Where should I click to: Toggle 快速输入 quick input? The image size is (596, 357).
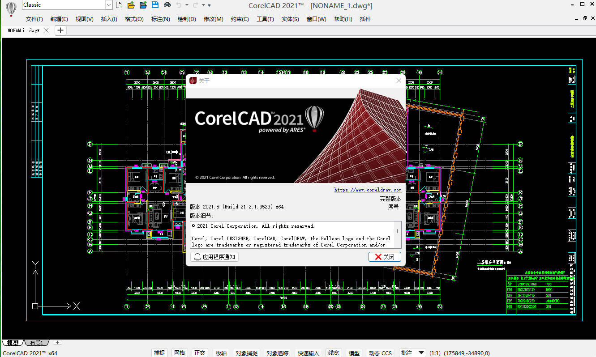(309, 353)
